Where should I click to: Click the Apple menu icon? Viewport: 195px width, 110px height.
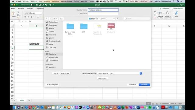pos(13,1)
